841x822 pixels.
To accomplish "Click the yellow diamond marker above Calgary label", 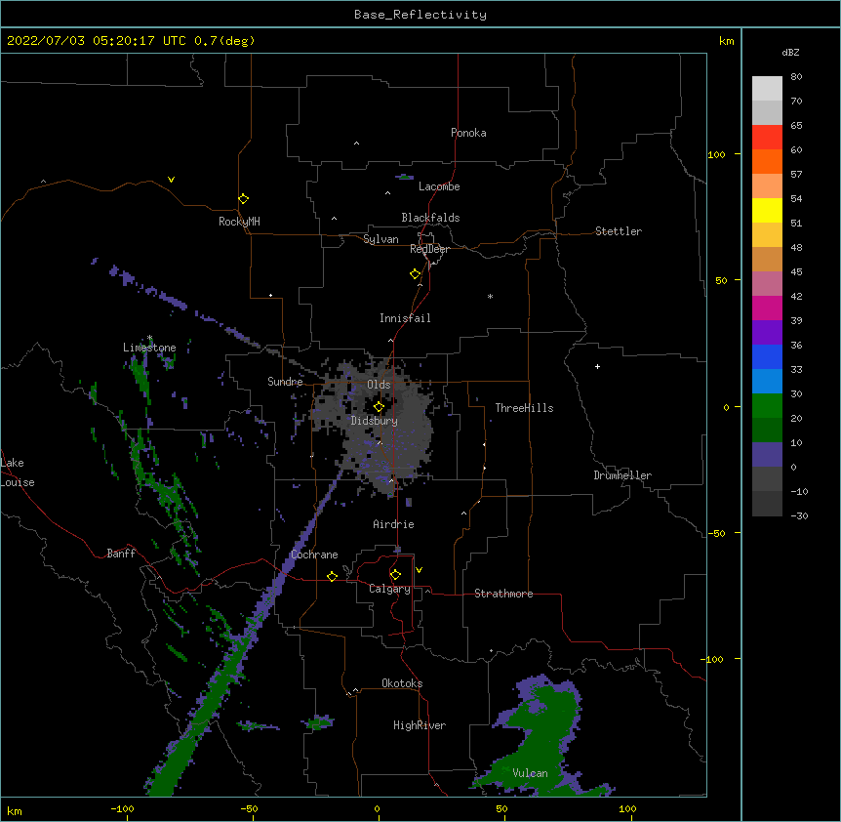I will coord(395,575).
